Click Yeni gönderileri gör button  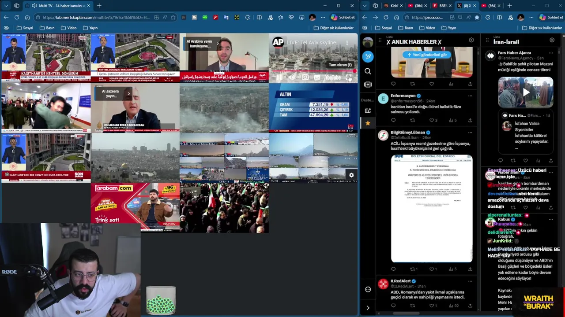(427, 55)
